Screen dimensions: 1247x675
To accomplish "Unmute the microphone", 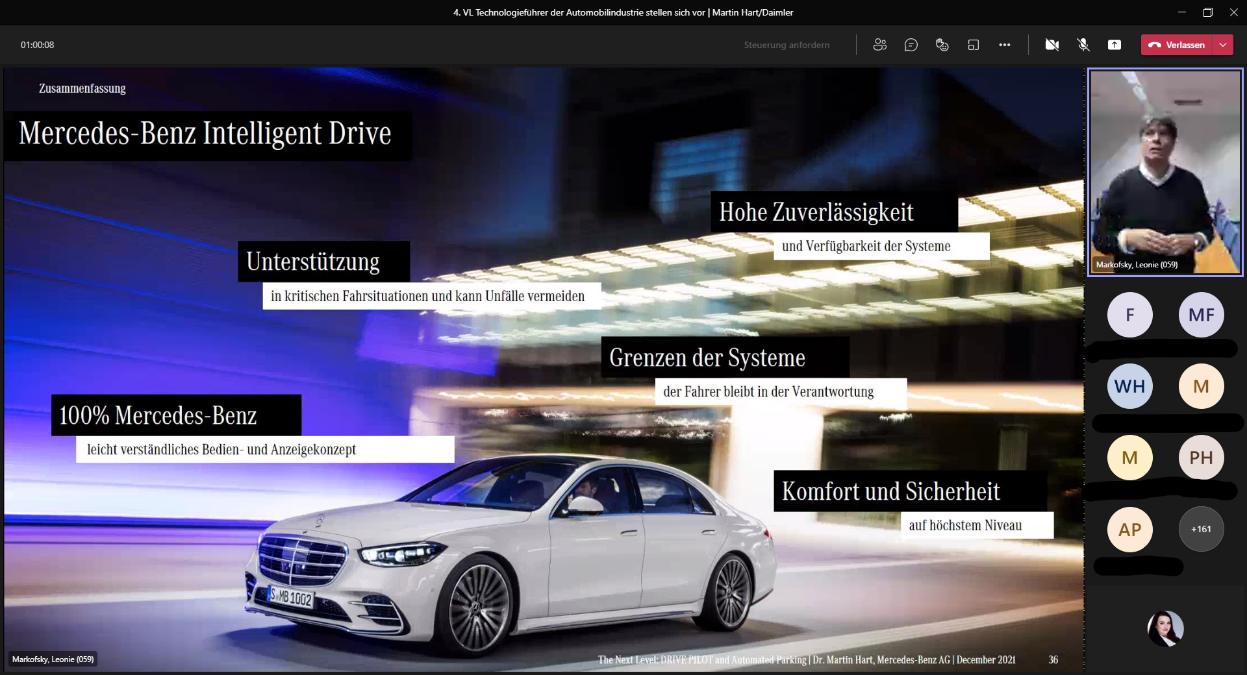I will [1083, 45].
